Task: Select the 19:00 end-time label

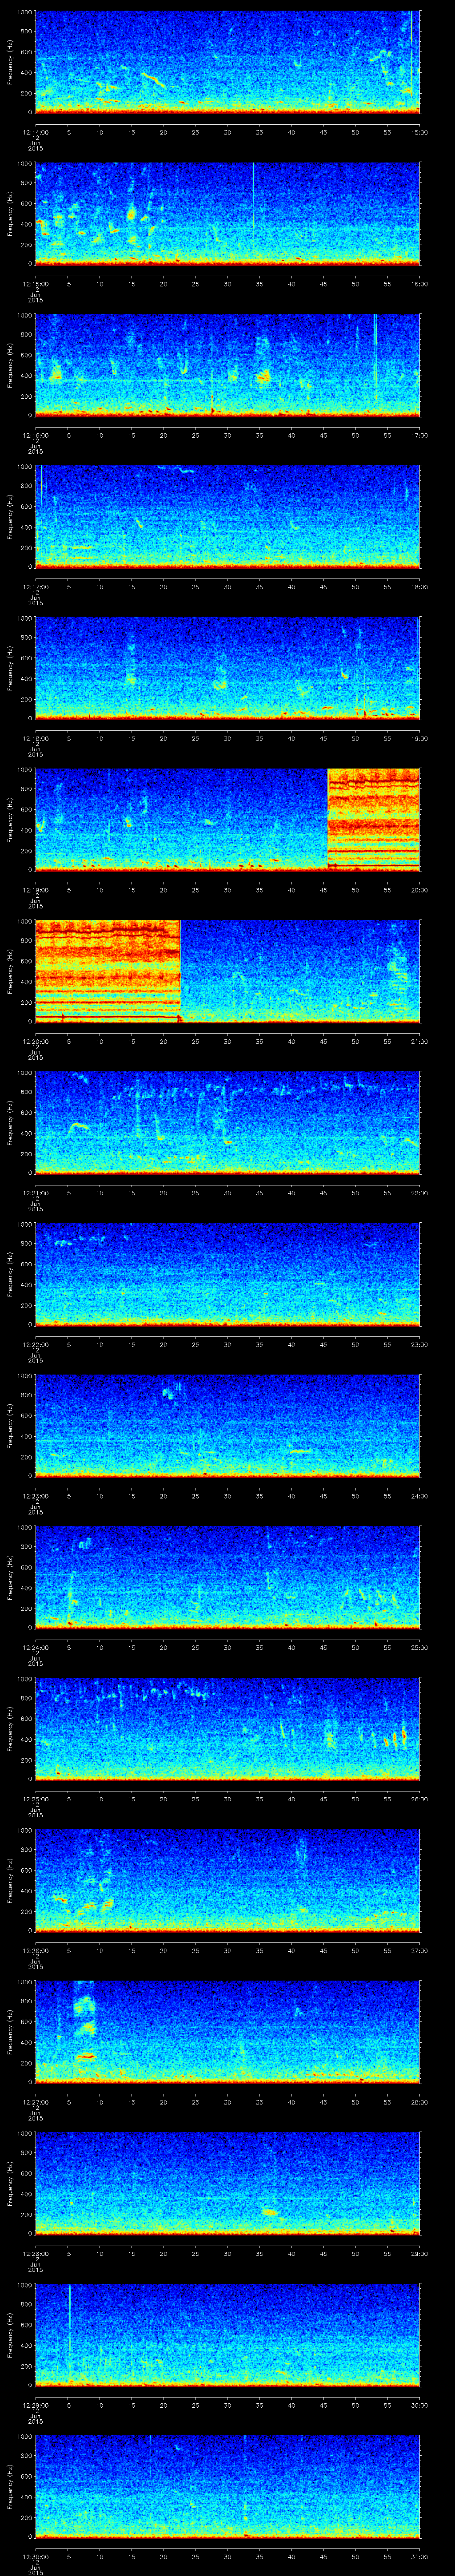Action: (x=420, y=738)
